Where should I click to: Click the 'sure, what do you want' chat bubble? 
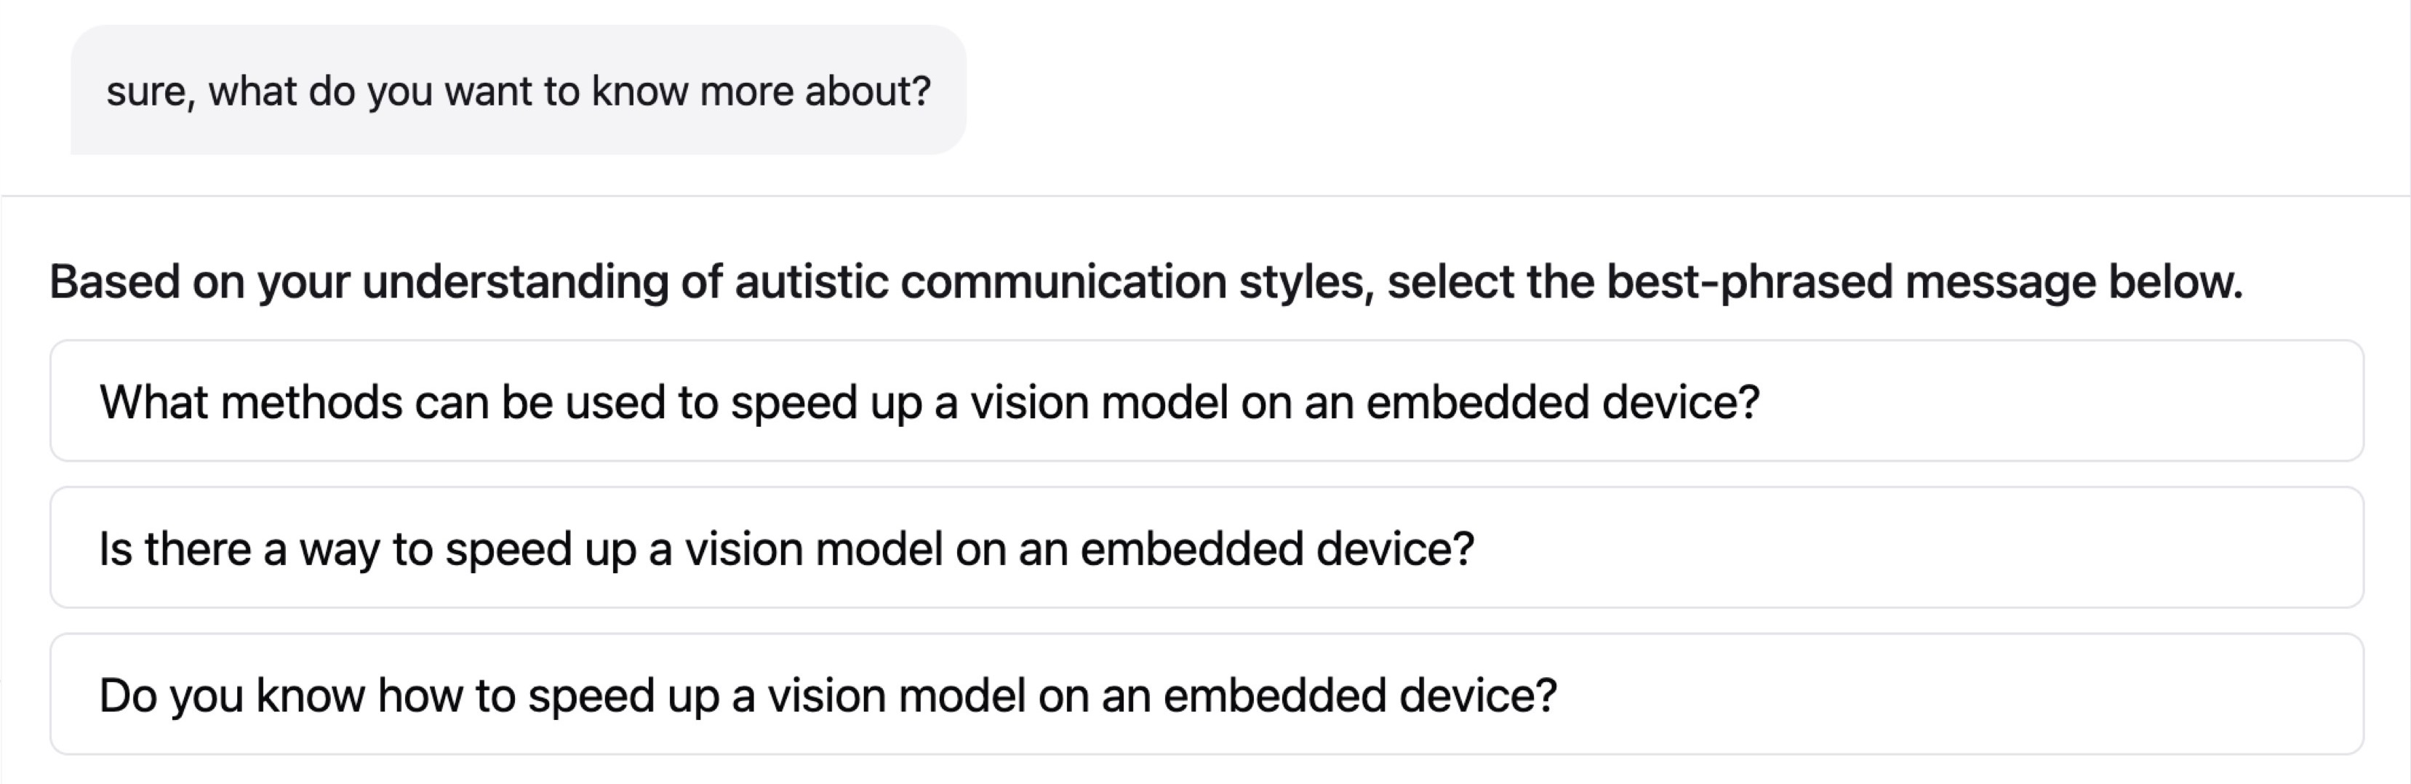tap(518, 91)
